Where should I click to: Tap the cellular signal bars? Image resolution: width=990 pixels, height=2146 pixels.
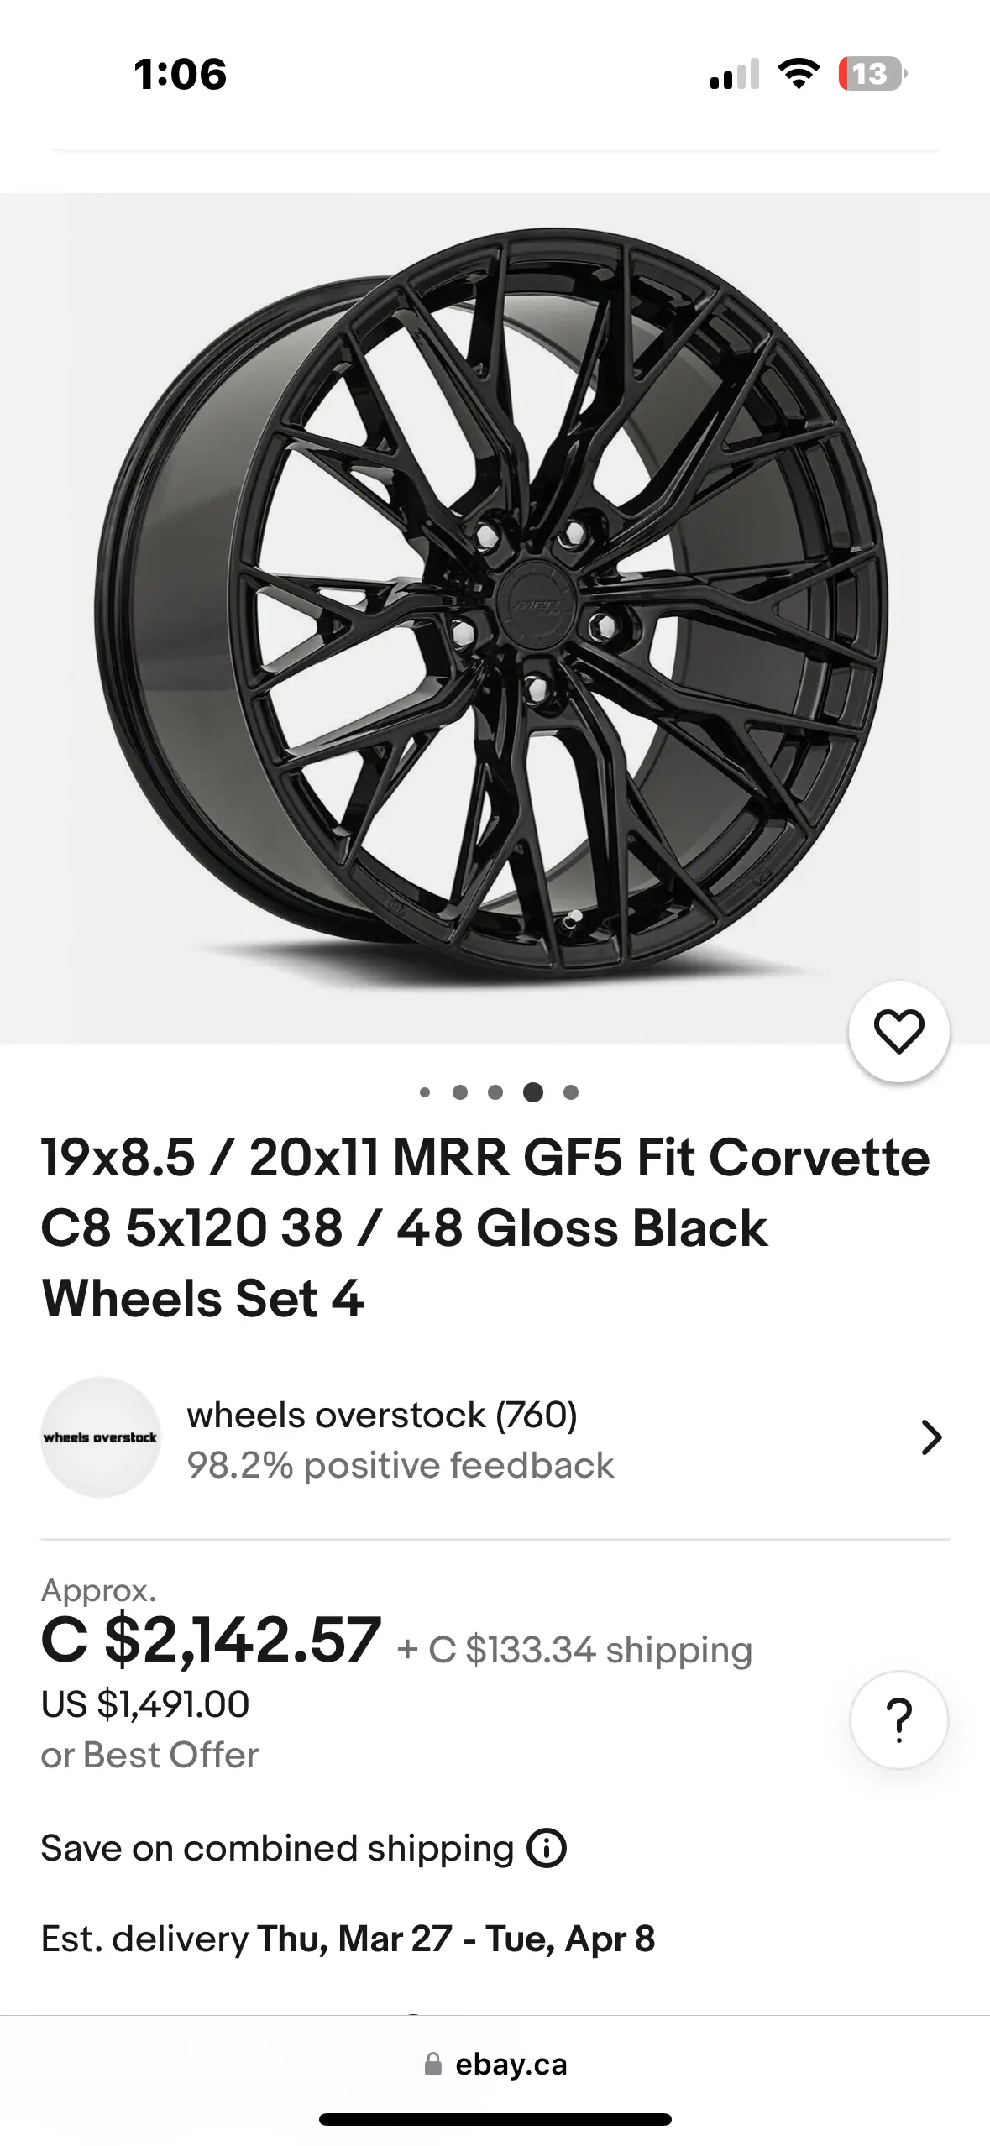pyautogui.click(x=735, y=74)
